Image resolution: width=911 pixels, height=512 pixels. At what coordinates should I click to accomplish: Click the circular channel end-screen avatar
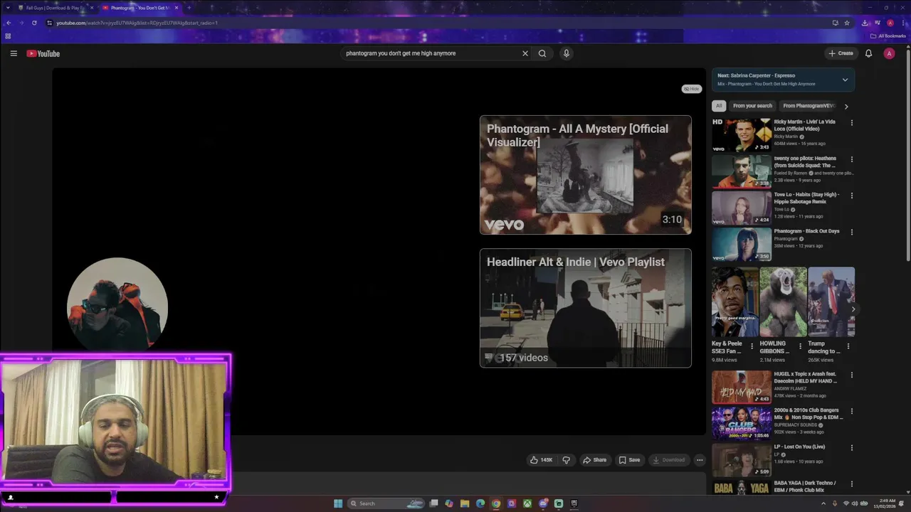[x=117, y=307]
